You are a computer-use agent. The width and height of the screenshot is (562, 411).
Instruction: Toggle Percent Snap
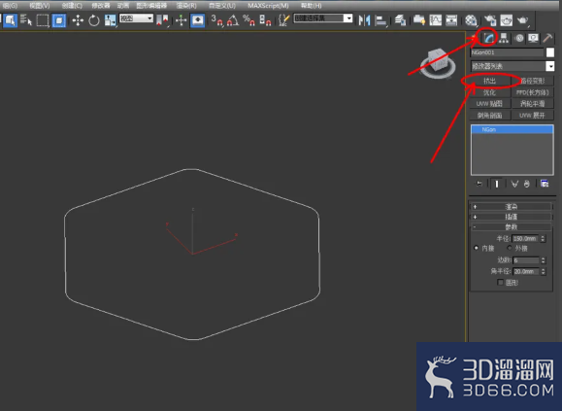248,20
